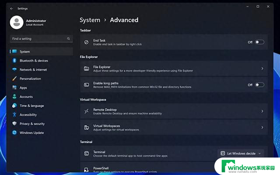Expand the Virtual Workspaces chevron

pyautogui.click(x=262, y=127)
